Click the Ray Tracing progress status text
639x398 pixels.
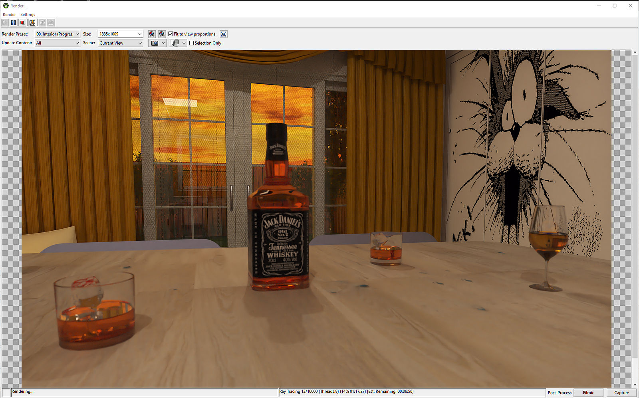346,392
